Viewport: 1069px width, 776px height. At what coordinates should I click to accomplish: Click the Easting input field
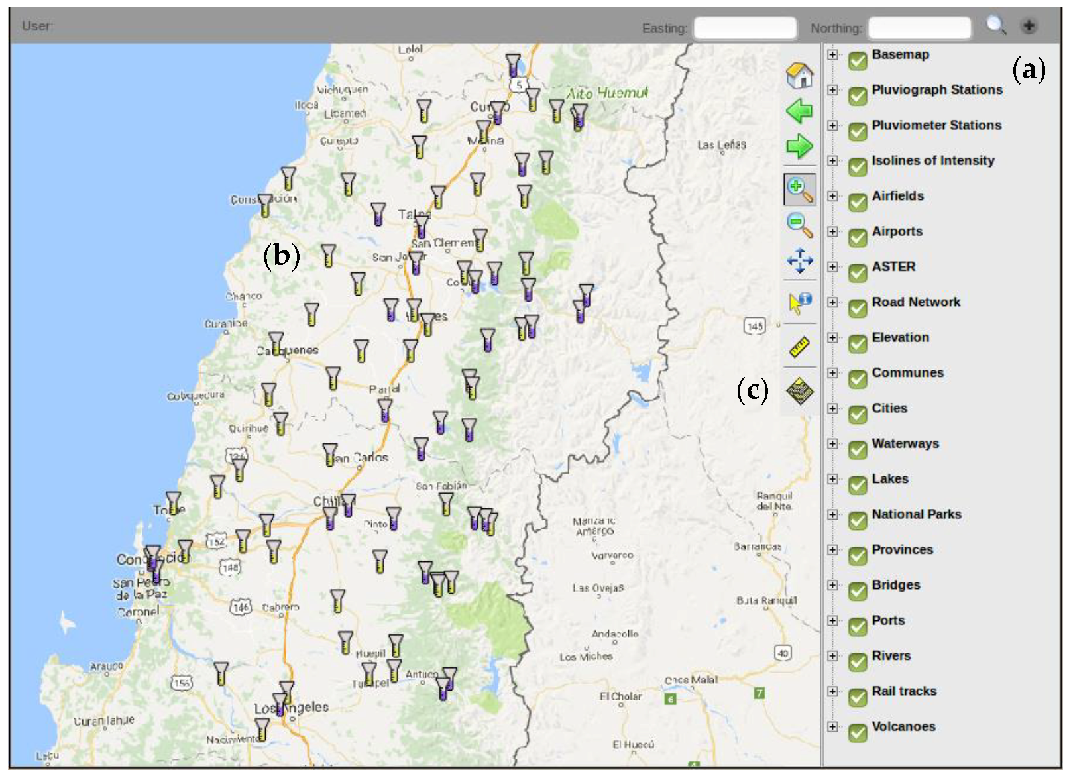(744, 28)
